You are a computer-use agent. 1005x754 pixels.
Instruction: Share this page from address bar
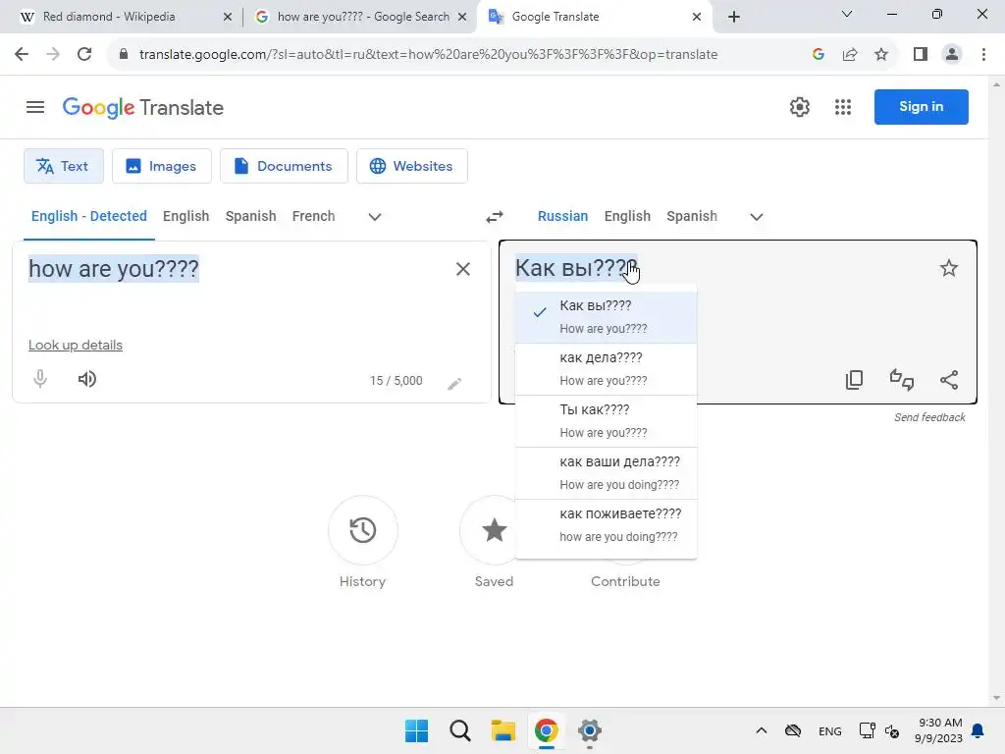coord(850,55)
